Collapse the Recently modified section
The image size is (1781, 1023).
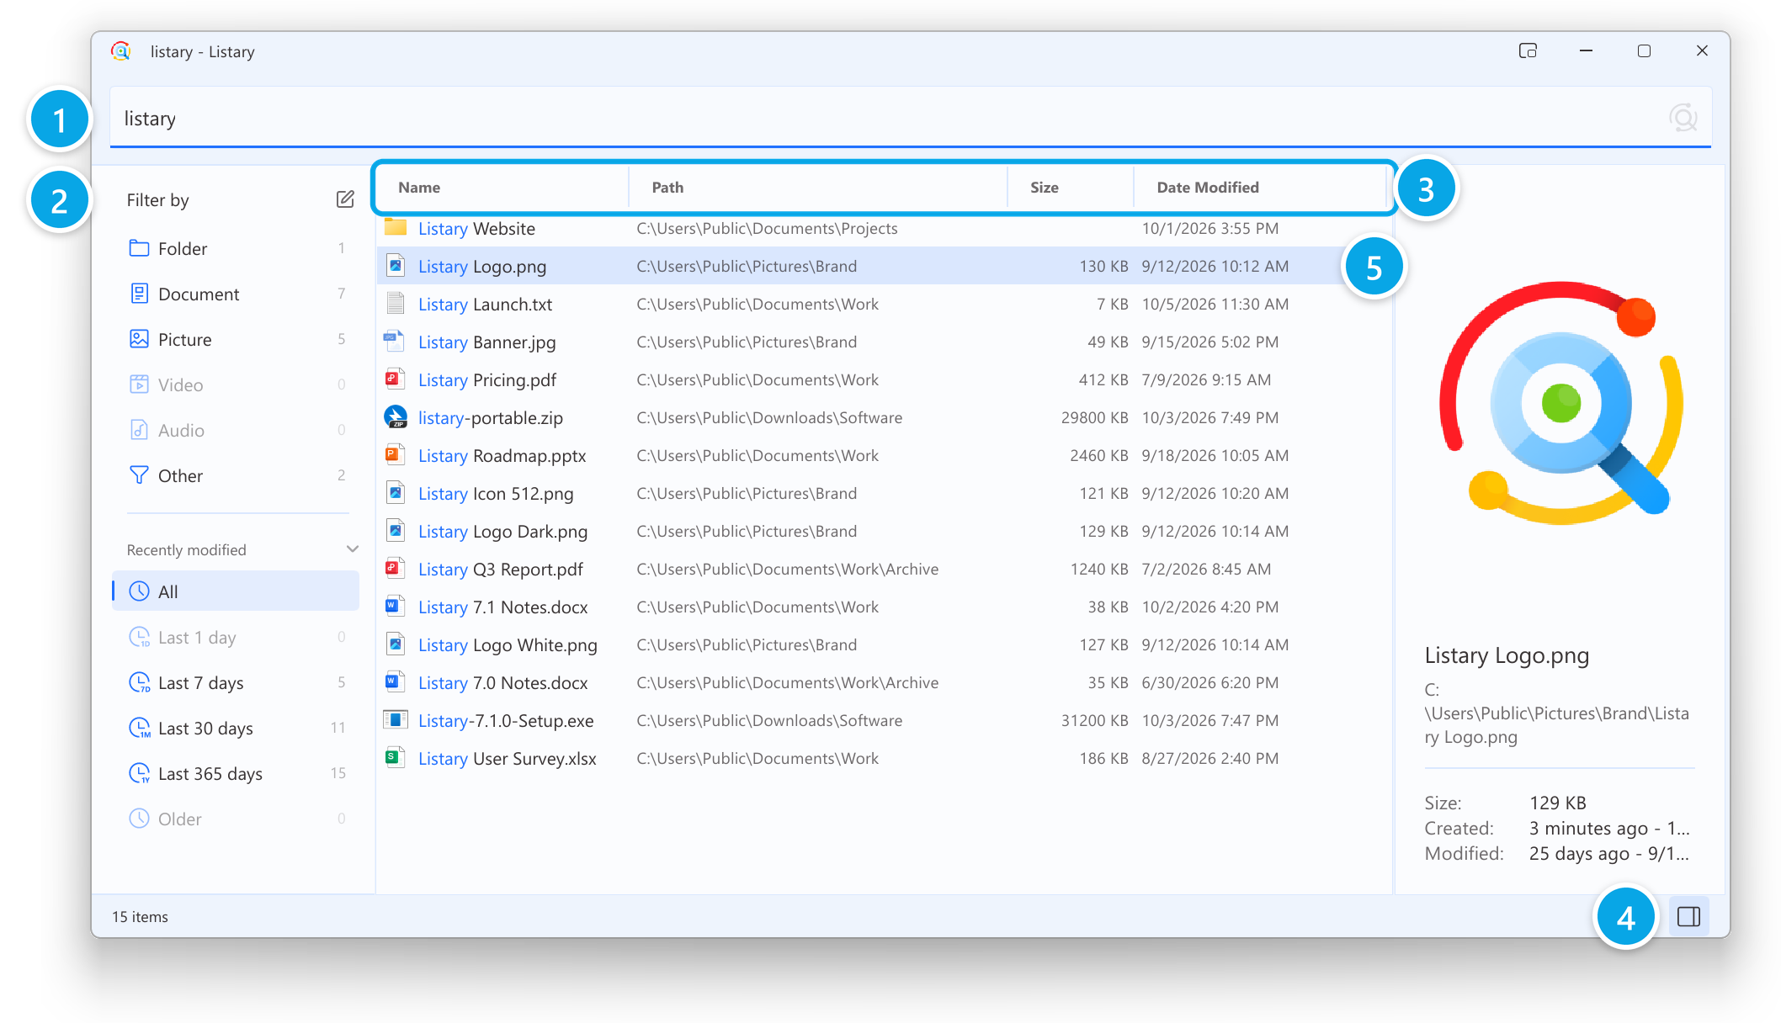353,549
